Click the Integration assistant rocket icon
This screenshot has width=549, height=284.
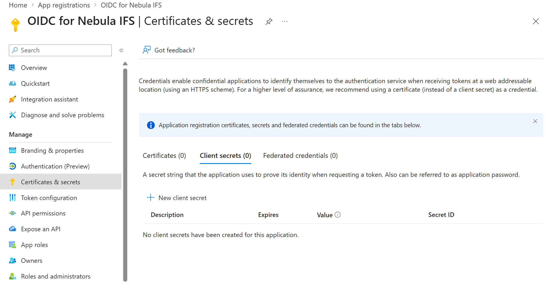[x=12, y=99]
